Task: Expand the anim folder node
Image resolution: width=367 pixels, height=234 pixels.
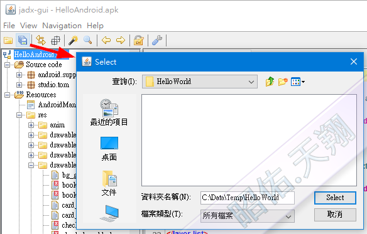Action: (31, 125)
